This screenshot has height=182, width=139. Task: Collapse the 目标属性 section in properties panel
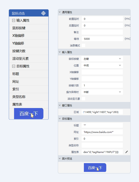coord(60,119)
